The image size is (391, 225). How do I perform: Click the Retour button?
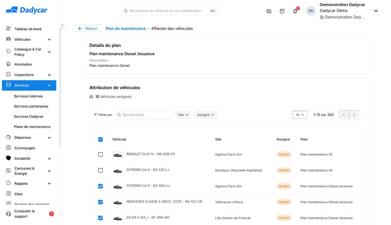[x=88, y=29]
